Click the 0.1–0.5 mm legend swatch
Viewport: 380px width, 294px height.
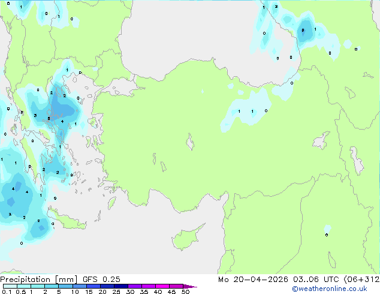coord(10,286)
